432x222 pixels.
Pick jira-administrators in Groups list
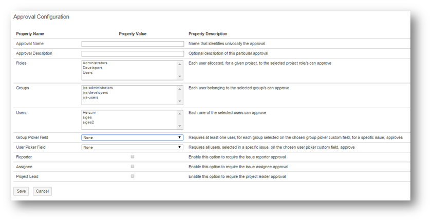coord(97,88)
